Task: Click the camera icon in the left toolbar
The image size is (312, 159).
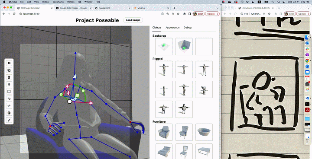Action: click(x=9, y=63)
